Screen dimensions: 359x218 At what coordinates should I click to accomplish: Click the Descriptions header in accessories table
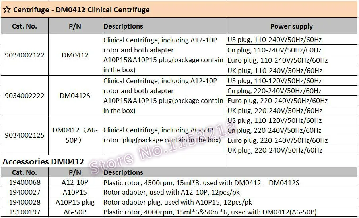point(123,172)
